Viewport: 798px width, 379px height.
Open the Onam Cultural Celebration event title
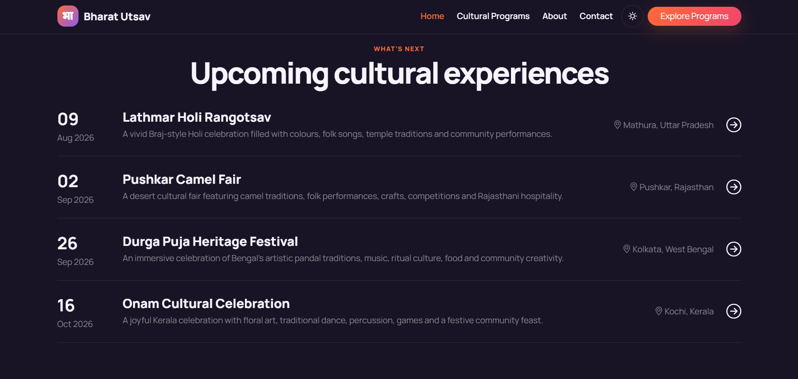(x=206, y=304)
